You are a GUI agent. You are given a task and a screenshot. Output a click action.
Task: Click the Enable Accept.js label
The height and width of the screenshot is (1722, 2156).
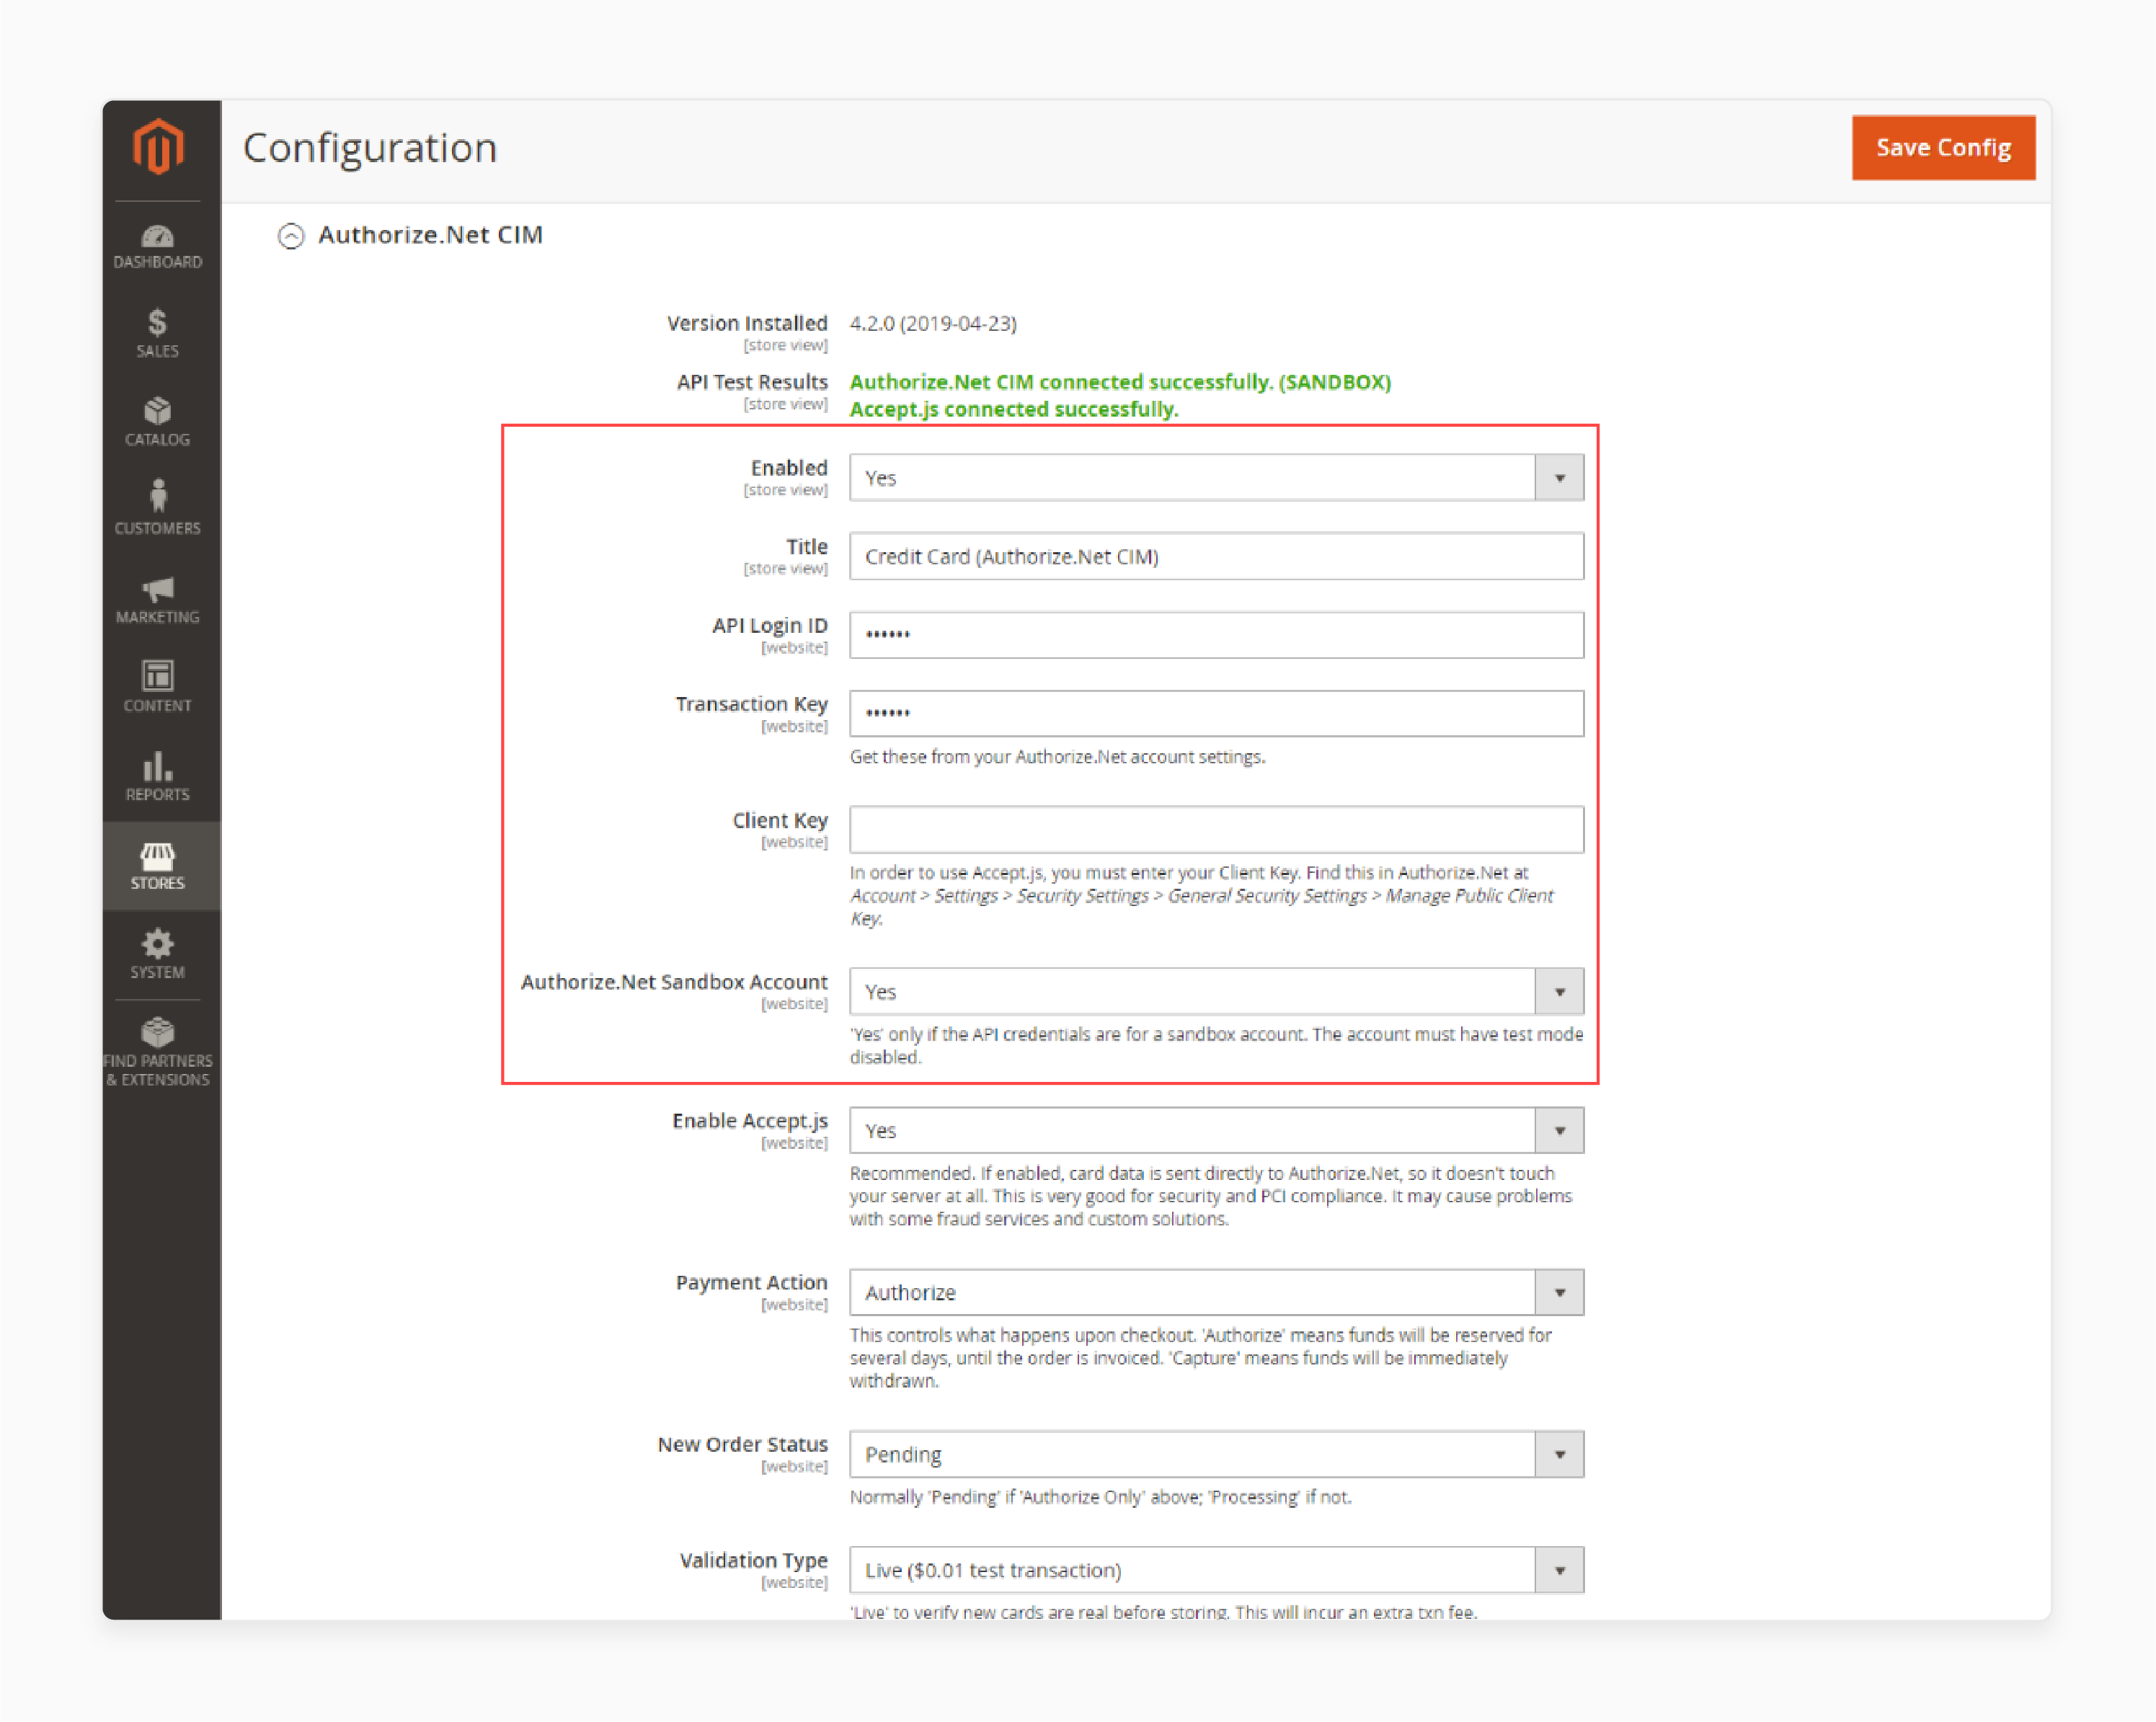tap(750, 1121)
